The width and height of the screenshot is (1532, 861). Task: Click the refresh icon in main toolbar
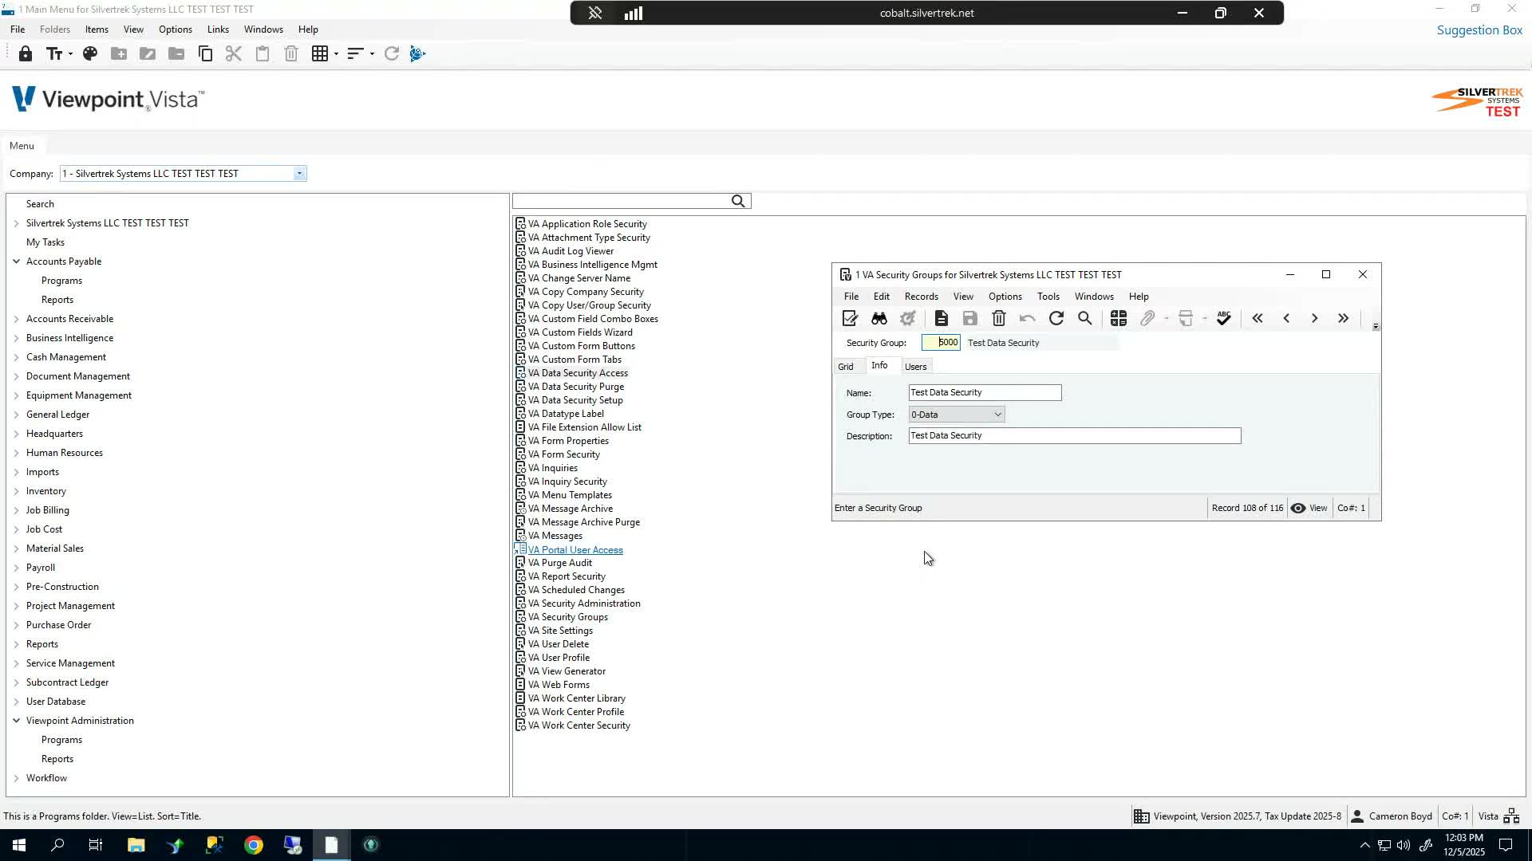[392, 54]
